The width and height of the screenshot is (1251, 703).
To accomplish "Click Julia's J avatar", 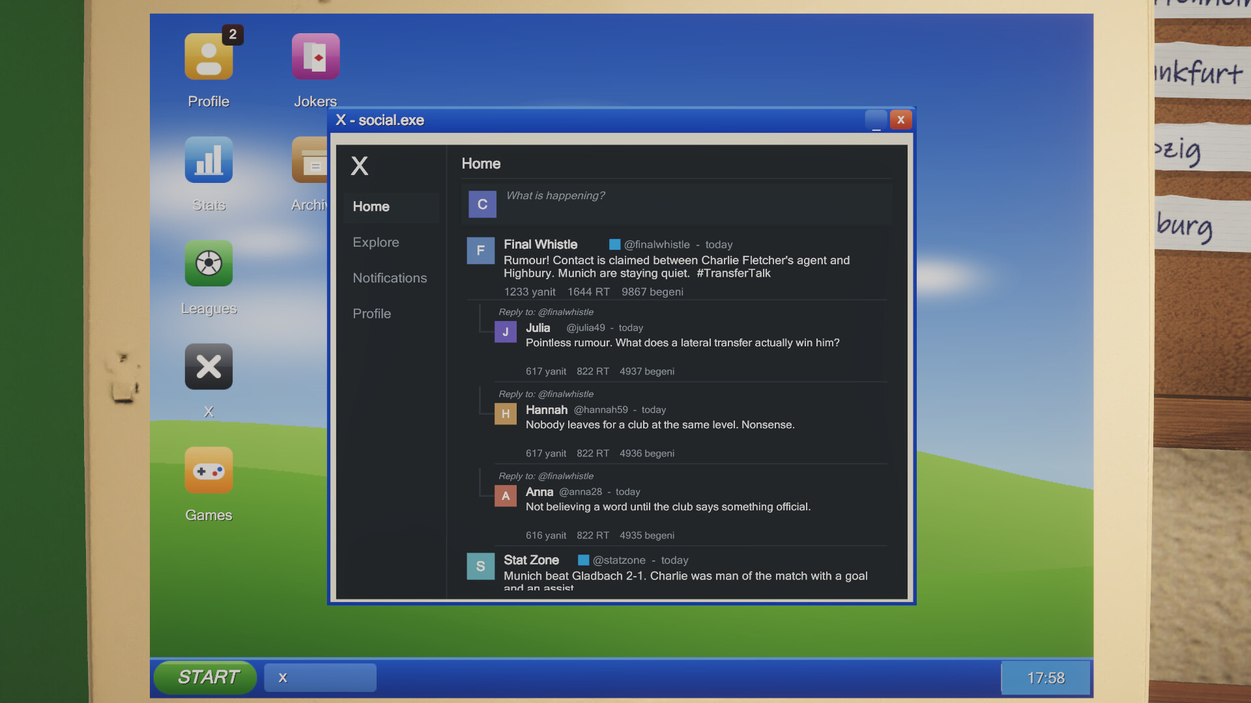I will coord(506,332).
